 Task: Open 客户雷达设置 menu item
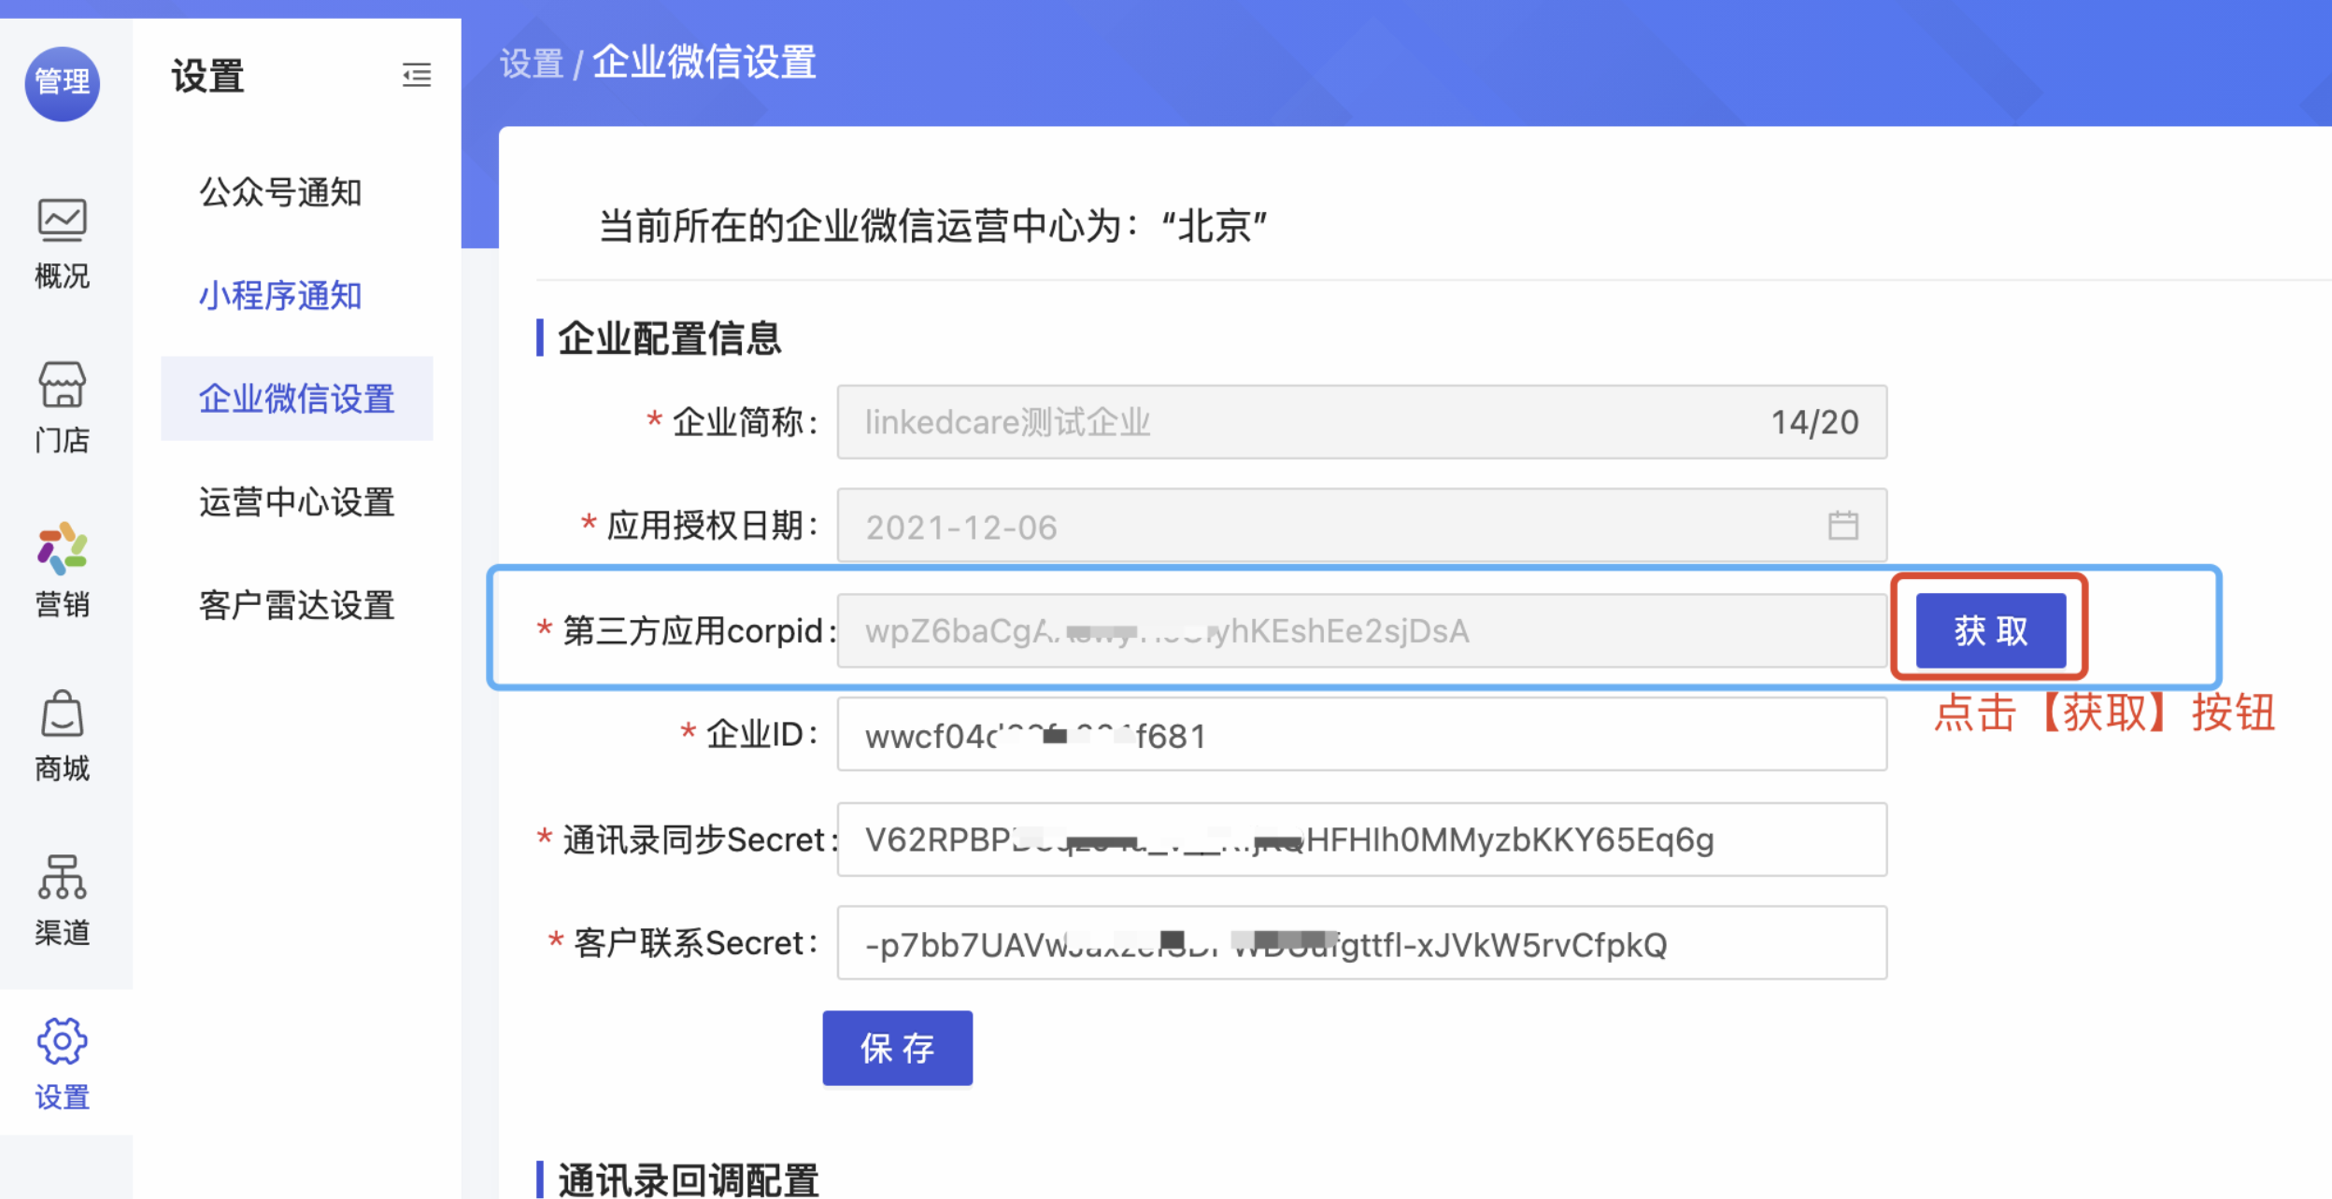[x=297, y=605]
